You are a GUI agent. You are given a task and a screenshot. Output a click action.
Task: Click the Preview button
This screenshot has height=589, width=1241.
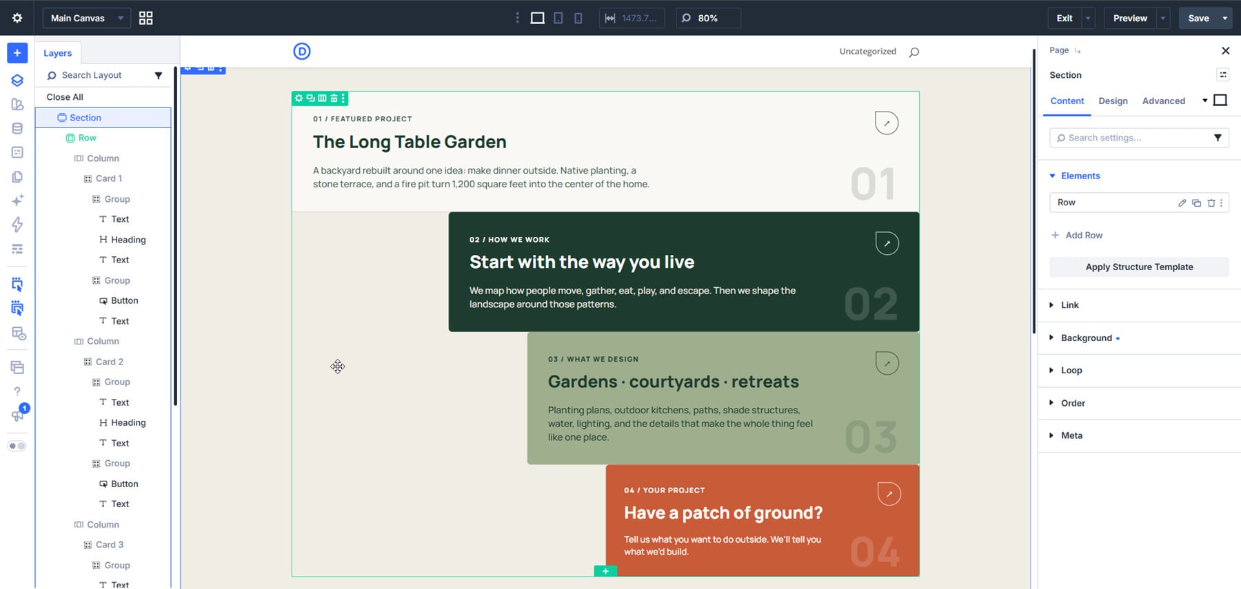[x=1130, y=18]
